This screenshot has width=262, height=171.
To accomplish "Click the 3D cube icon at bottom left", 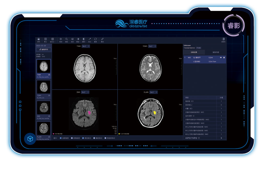I will coord(30,139).
